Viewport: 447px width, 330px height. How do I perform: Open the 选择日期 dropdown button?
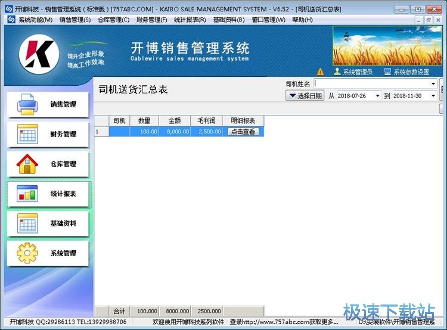pyautogui.click(x=305, y=95)
